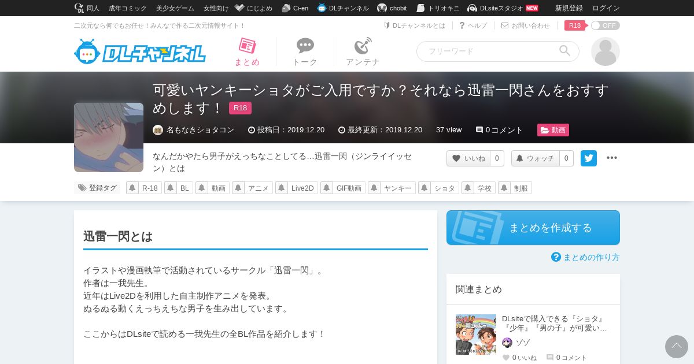Click まとめを作成する button

point(533,228)
